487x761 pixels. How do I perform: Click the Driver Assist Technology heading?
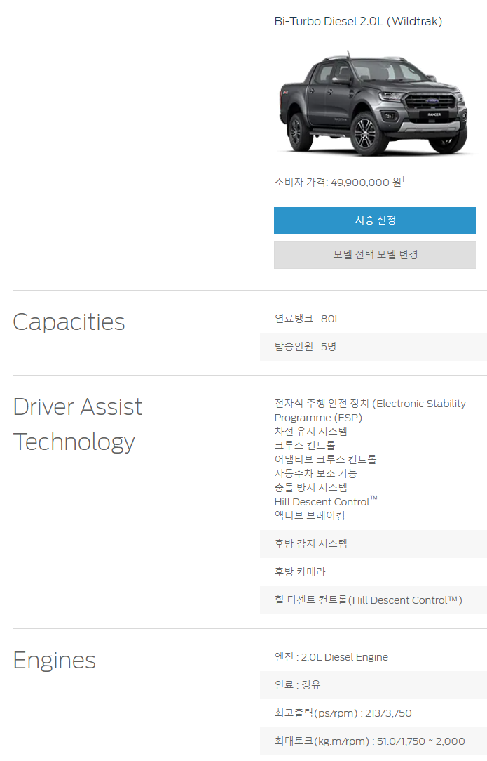78,424
